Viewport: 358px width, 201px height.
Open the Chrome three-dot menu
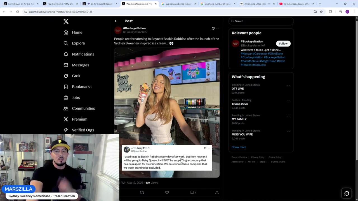pyautogui.click(x=354, y=12)
